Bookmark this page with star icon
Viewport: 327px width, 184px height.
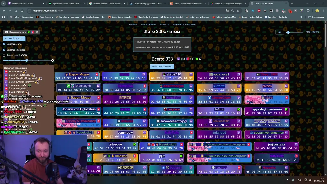tap(238, 11)
